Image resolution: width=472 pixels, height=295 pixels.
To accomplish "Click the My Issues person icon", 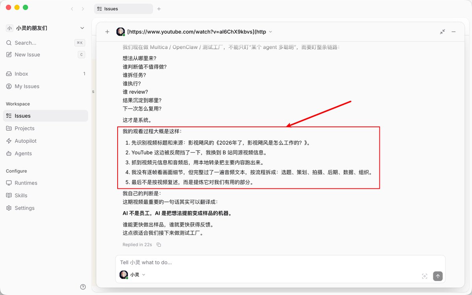I will (9, 86).
